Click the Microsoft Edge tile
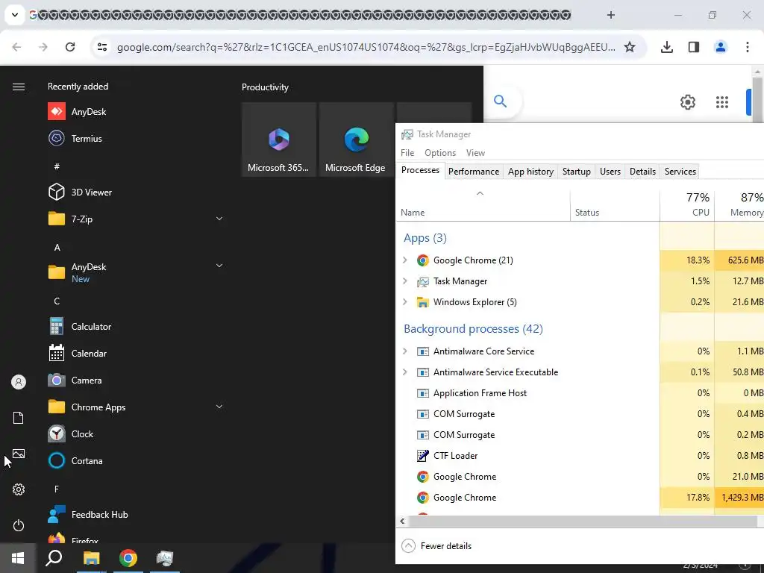764x573 pixels. [x=356, y=140]
